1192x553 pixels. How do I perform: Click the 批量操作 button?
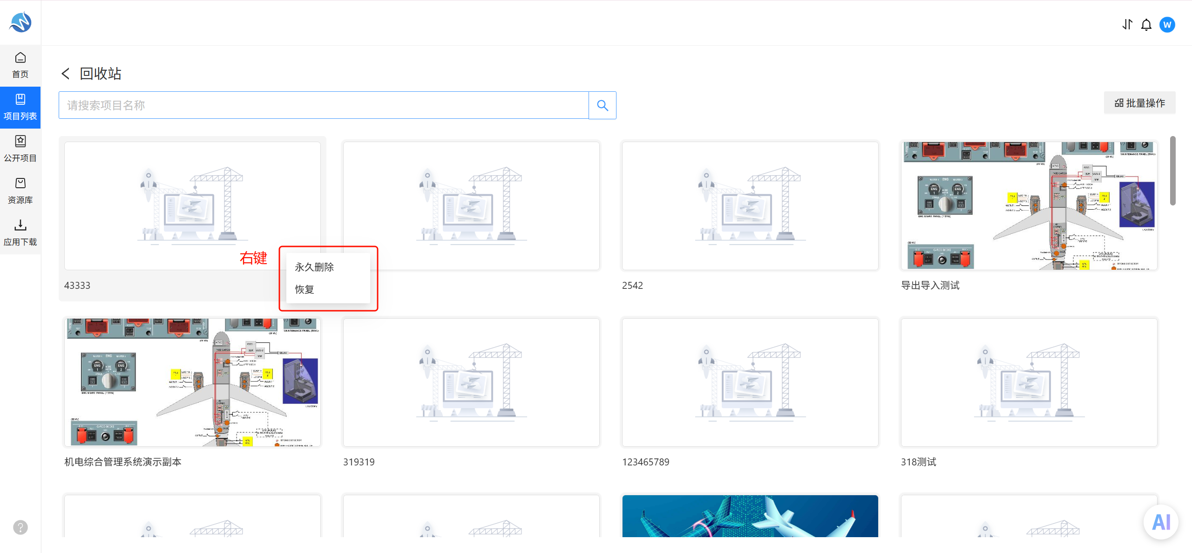(1139, 103)
